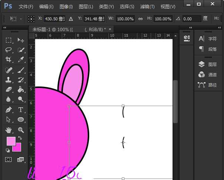Select the Horizontal Type tool

click(21, 110)
